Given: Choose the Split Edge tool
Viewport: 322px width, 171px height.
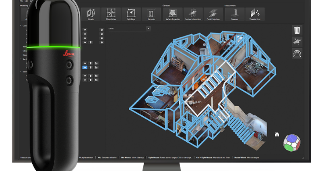Looking at the screenshot, I should (131, 14).
